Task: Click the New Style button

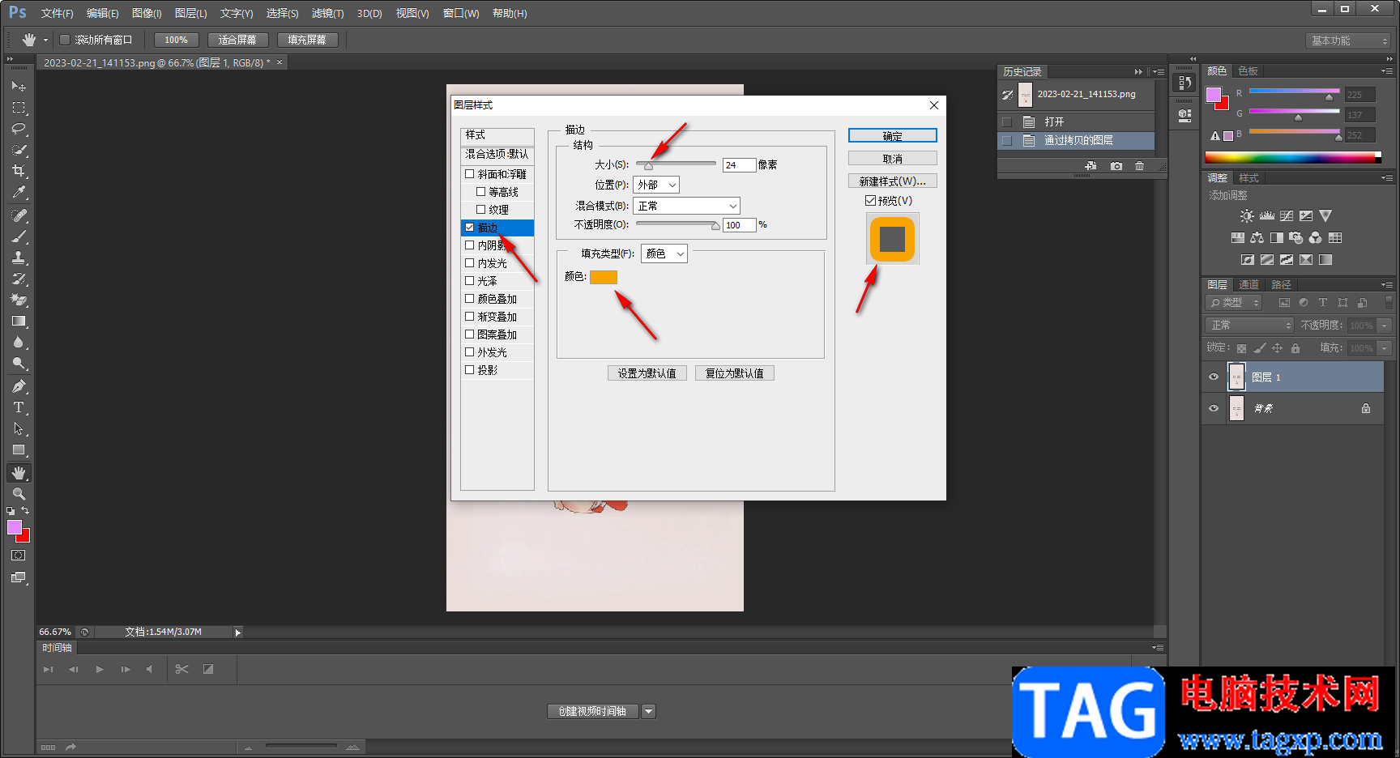Action: [893, 181]
